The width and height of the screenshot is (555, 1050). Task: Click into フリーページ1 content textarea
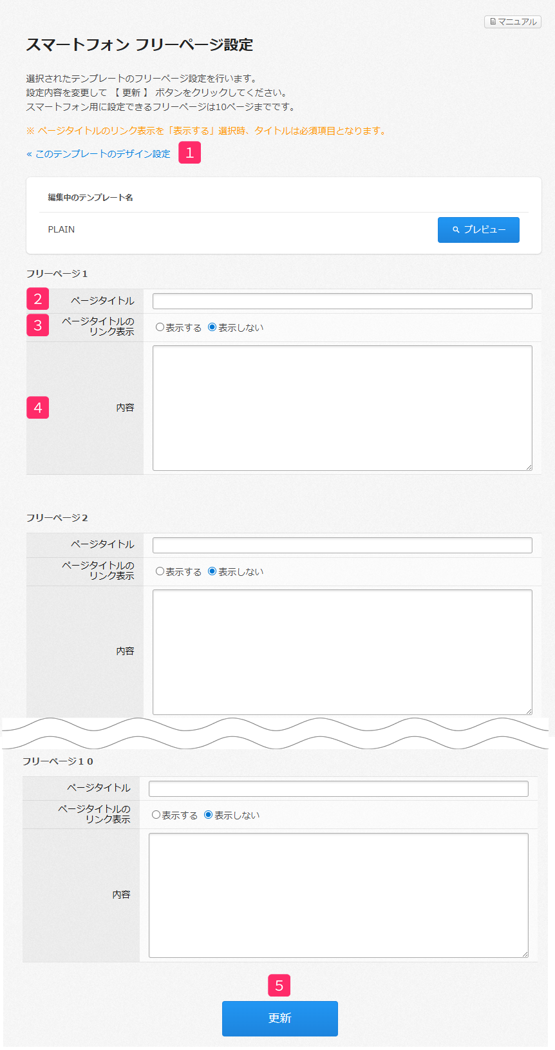coord(342,408)
